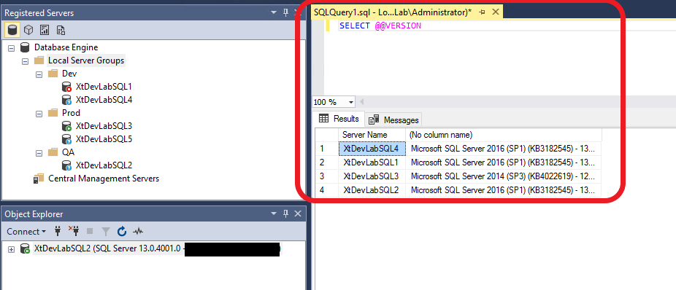Collapse the Database Engine tree node
Image resolution: width=676 pixels, height=290 pixels.
[12, 47]
